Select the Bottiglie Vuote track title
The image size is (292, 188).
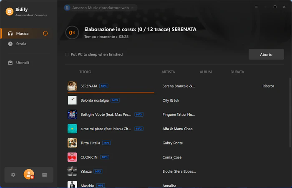106,115
